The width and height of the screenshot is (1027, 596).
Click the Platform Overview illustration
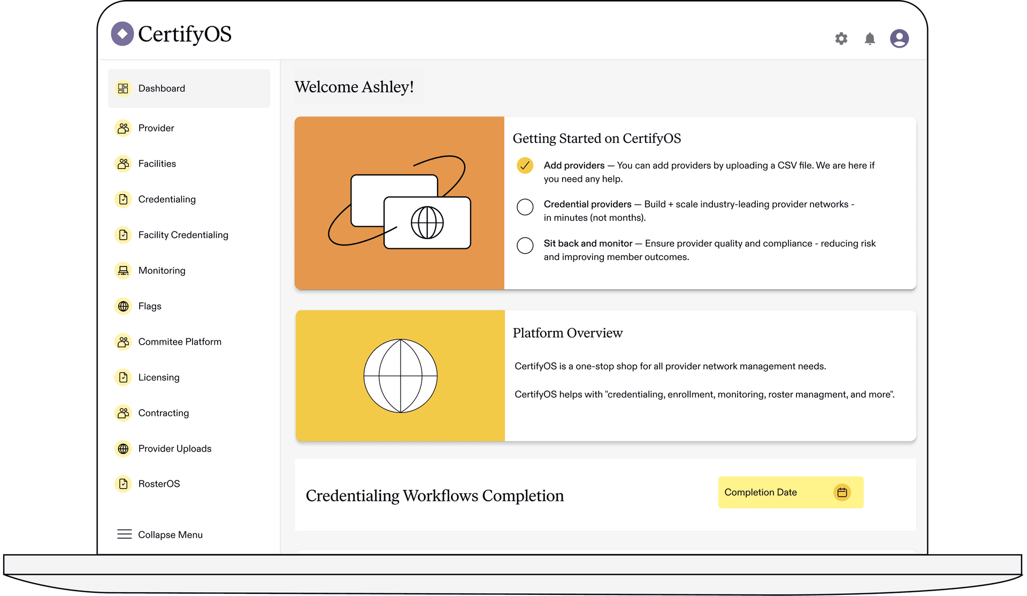400,376
